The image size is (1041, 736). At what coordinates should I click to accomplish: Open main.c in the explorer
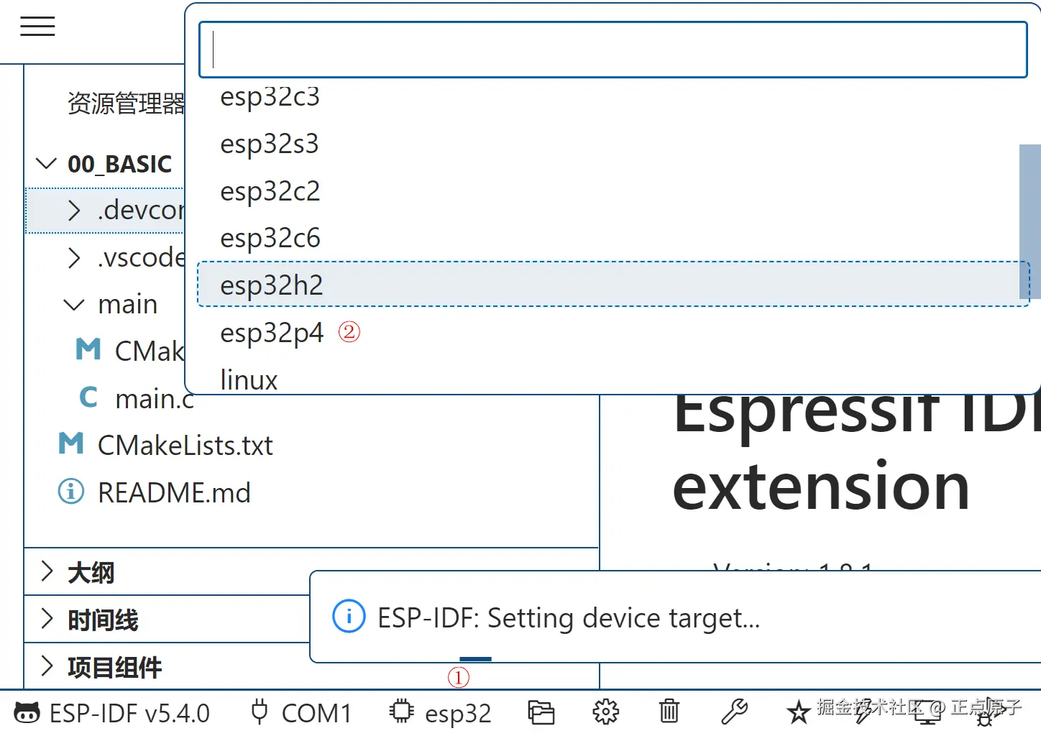(155, 398)
